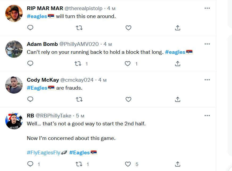The image size is (232, 171).
Task: Like Adam Bomb's tweet
Action: (x=128, y=63)
